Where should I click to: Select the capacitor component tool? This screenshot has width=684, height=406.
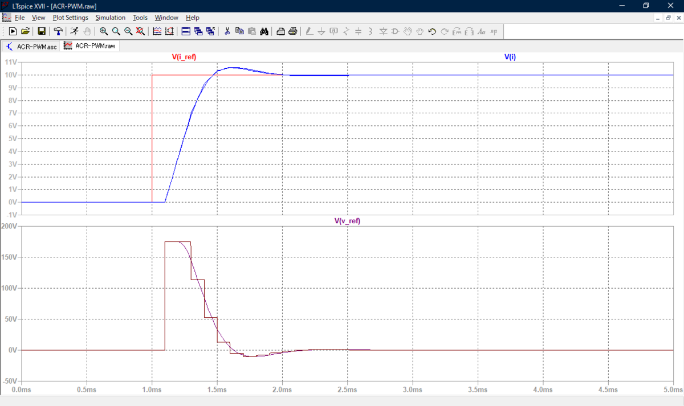tap(359, 31)
